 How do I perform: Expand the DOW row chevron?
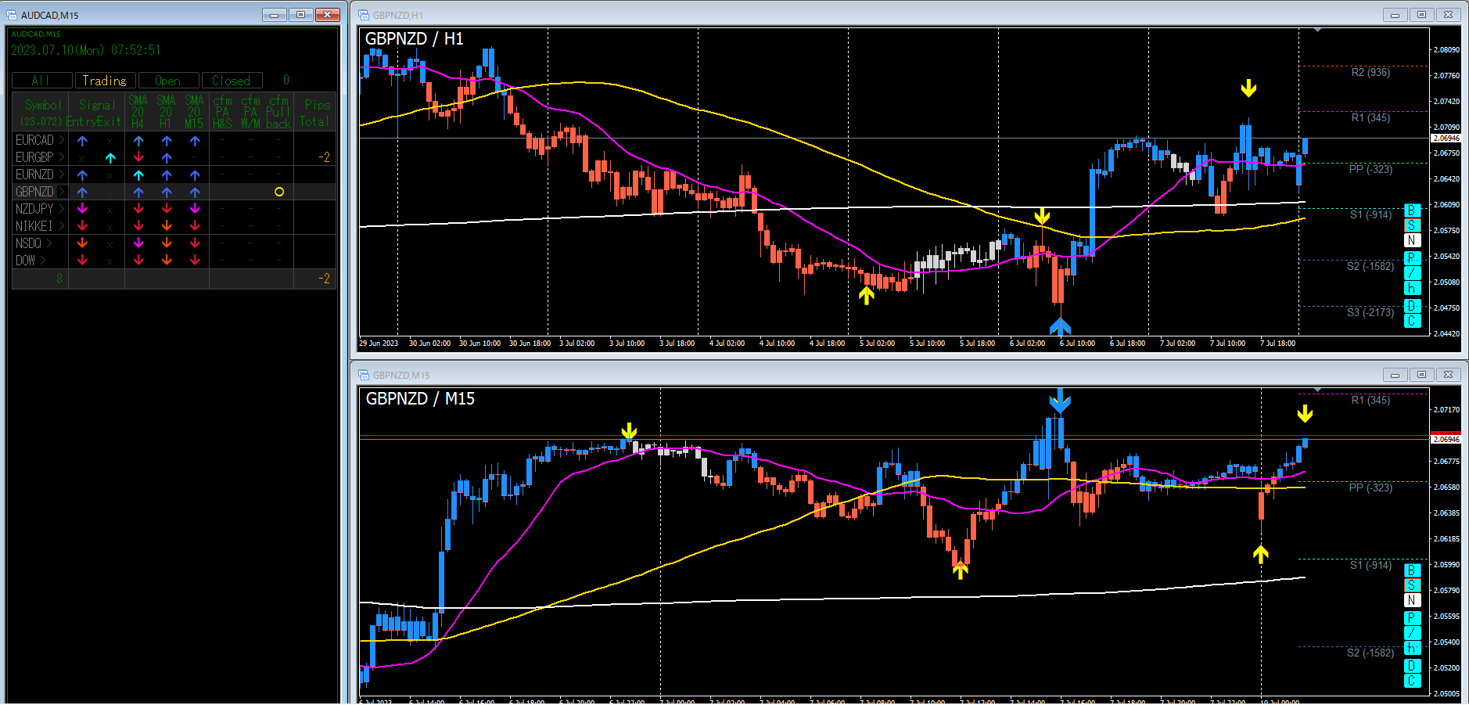(43, 261)
